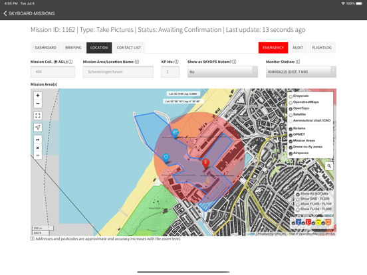Toggle checkbox beside orange legend marker
Screen dimensions: 367x275
click(324, 223)
